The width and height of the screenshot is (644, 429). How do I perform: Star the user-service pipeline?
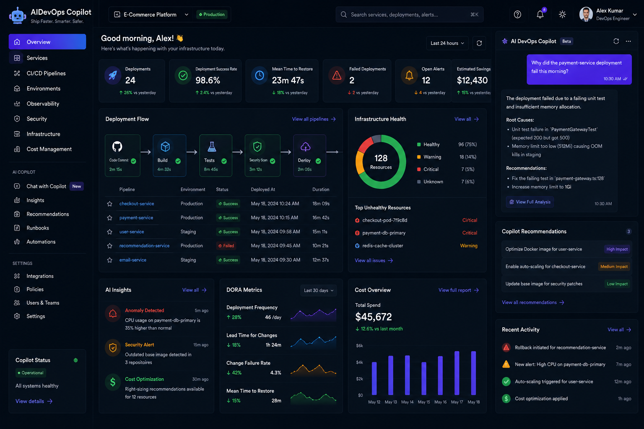coord(109,232)
